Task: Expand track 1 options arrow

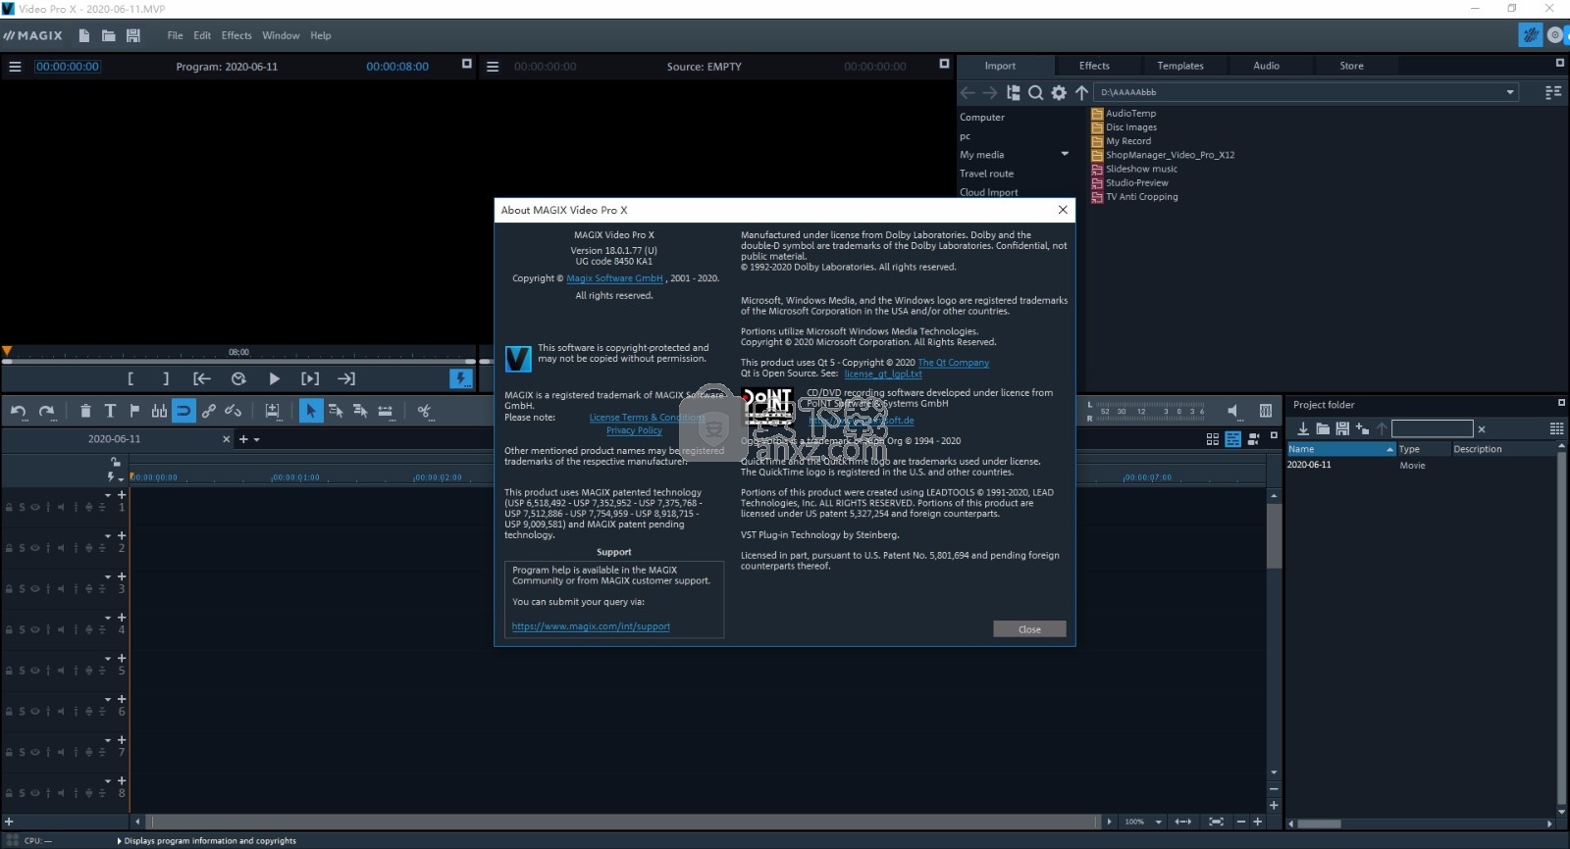Action: (108, 495)
